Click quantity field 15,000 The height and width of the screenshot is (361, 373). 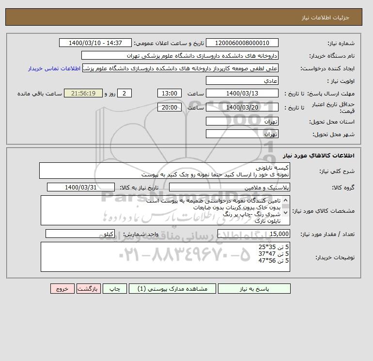254,234
